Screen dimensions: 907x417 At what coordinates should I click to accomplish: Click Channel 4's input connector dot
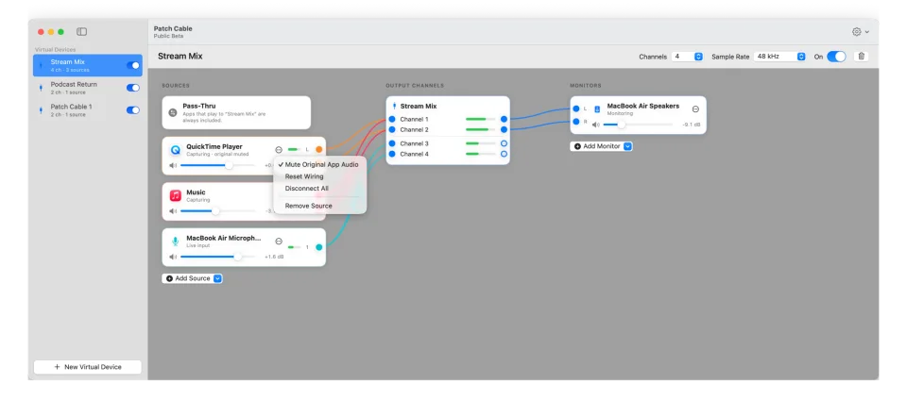(391, 154)
